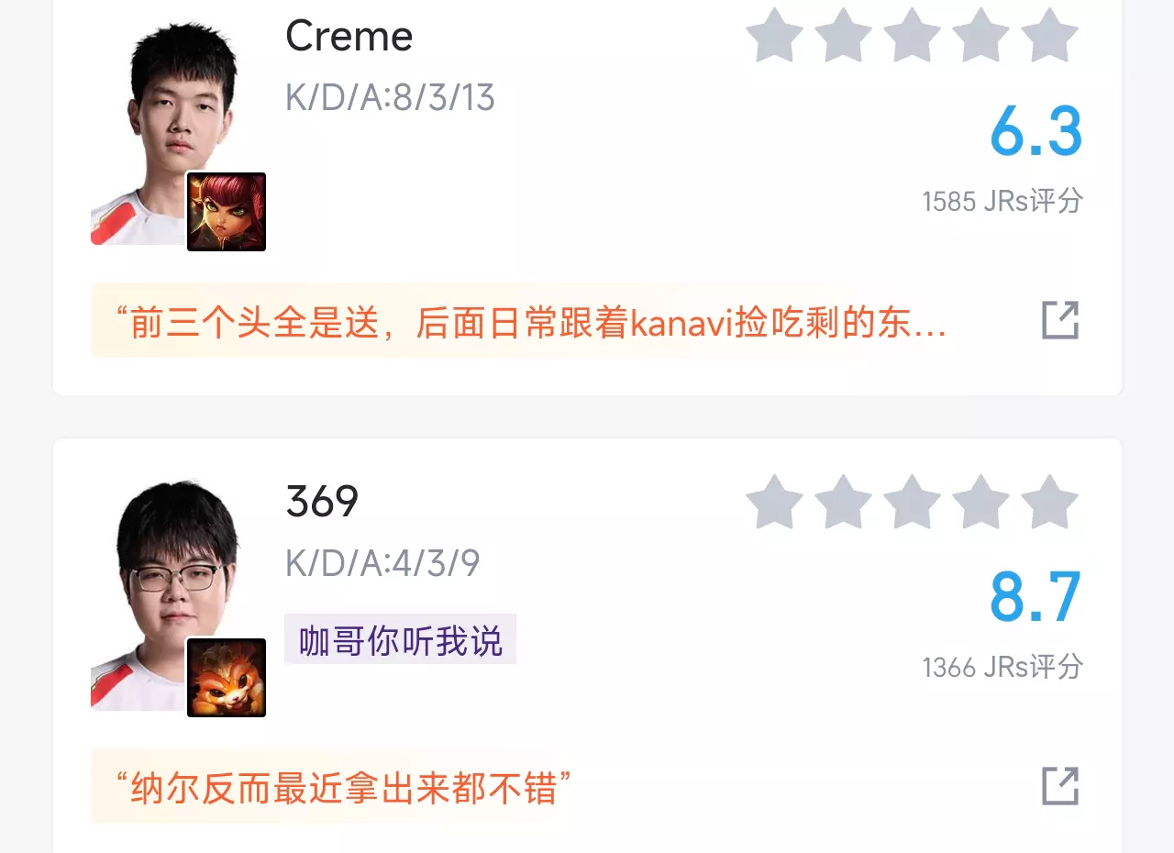Rate Creme with the first star
This screenshot has width=1174, height=853.
click(774, 36)
